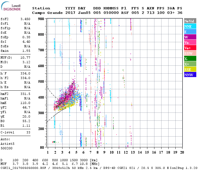Click the 900 km height axis label
Image resolution: width=198 pixels, height=170 pixels.
pyautogui.click(x=41, y=19)
